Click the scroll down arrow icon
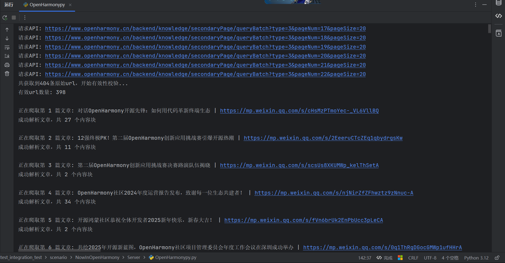 point(7,39)
